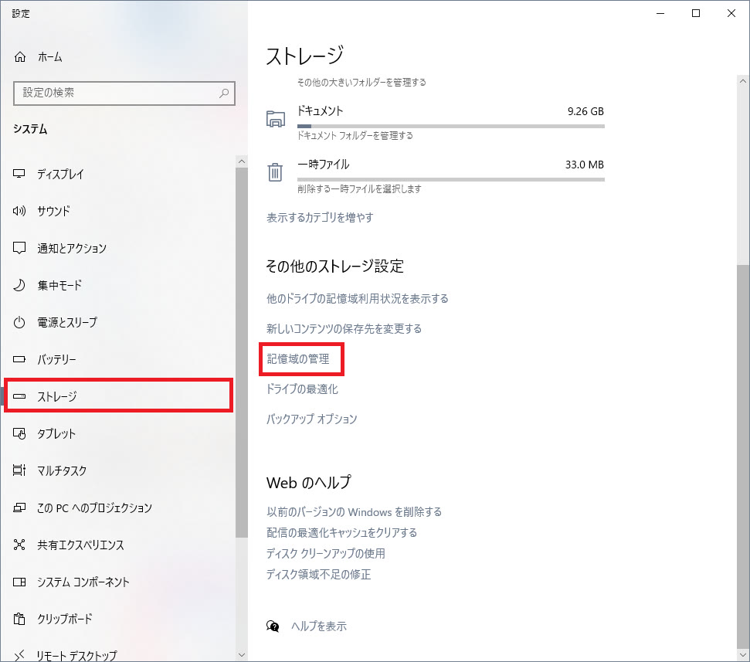Click 新しいコンテンツの保存先を変更する link
750x662 pixels.
344,328
